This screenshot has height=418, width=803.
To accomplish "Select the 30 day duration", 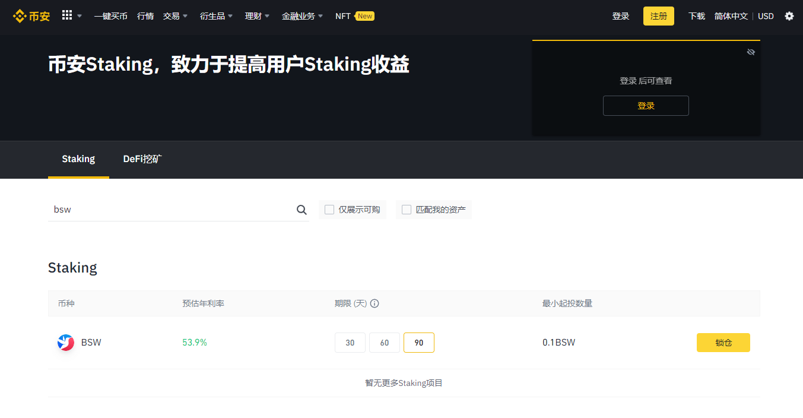I will [x=350, y=343].
